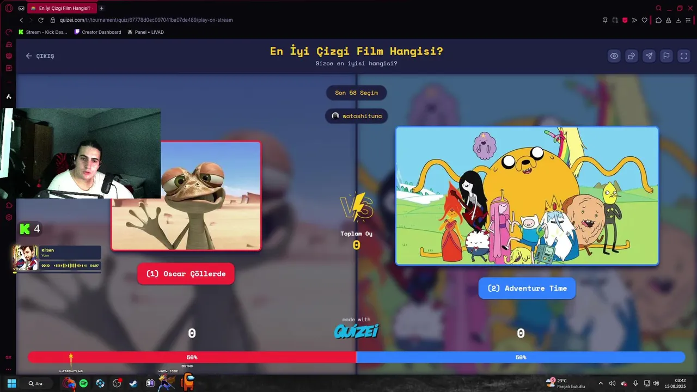Click the Among Us red crewmate icon
The width and height of the screenshot is (697, 392).
187,382
